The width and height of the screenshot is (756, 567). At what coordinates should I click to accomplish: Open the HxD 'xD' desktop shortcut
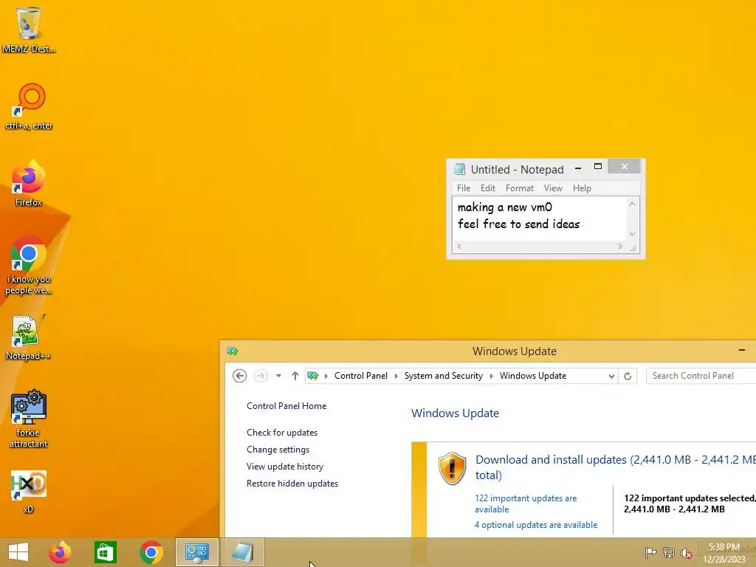29,491
